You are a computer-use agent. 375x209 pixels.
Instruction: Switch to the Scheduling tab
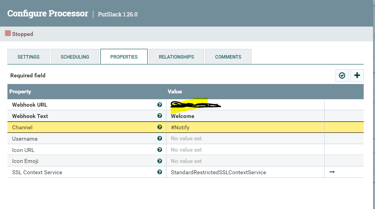[x=75, y=57]
